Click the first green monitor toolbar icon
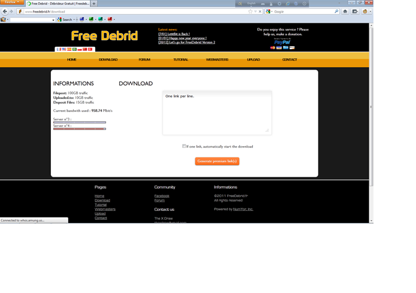The height and width of the screenshot is (293, 416). pos(91,19)
